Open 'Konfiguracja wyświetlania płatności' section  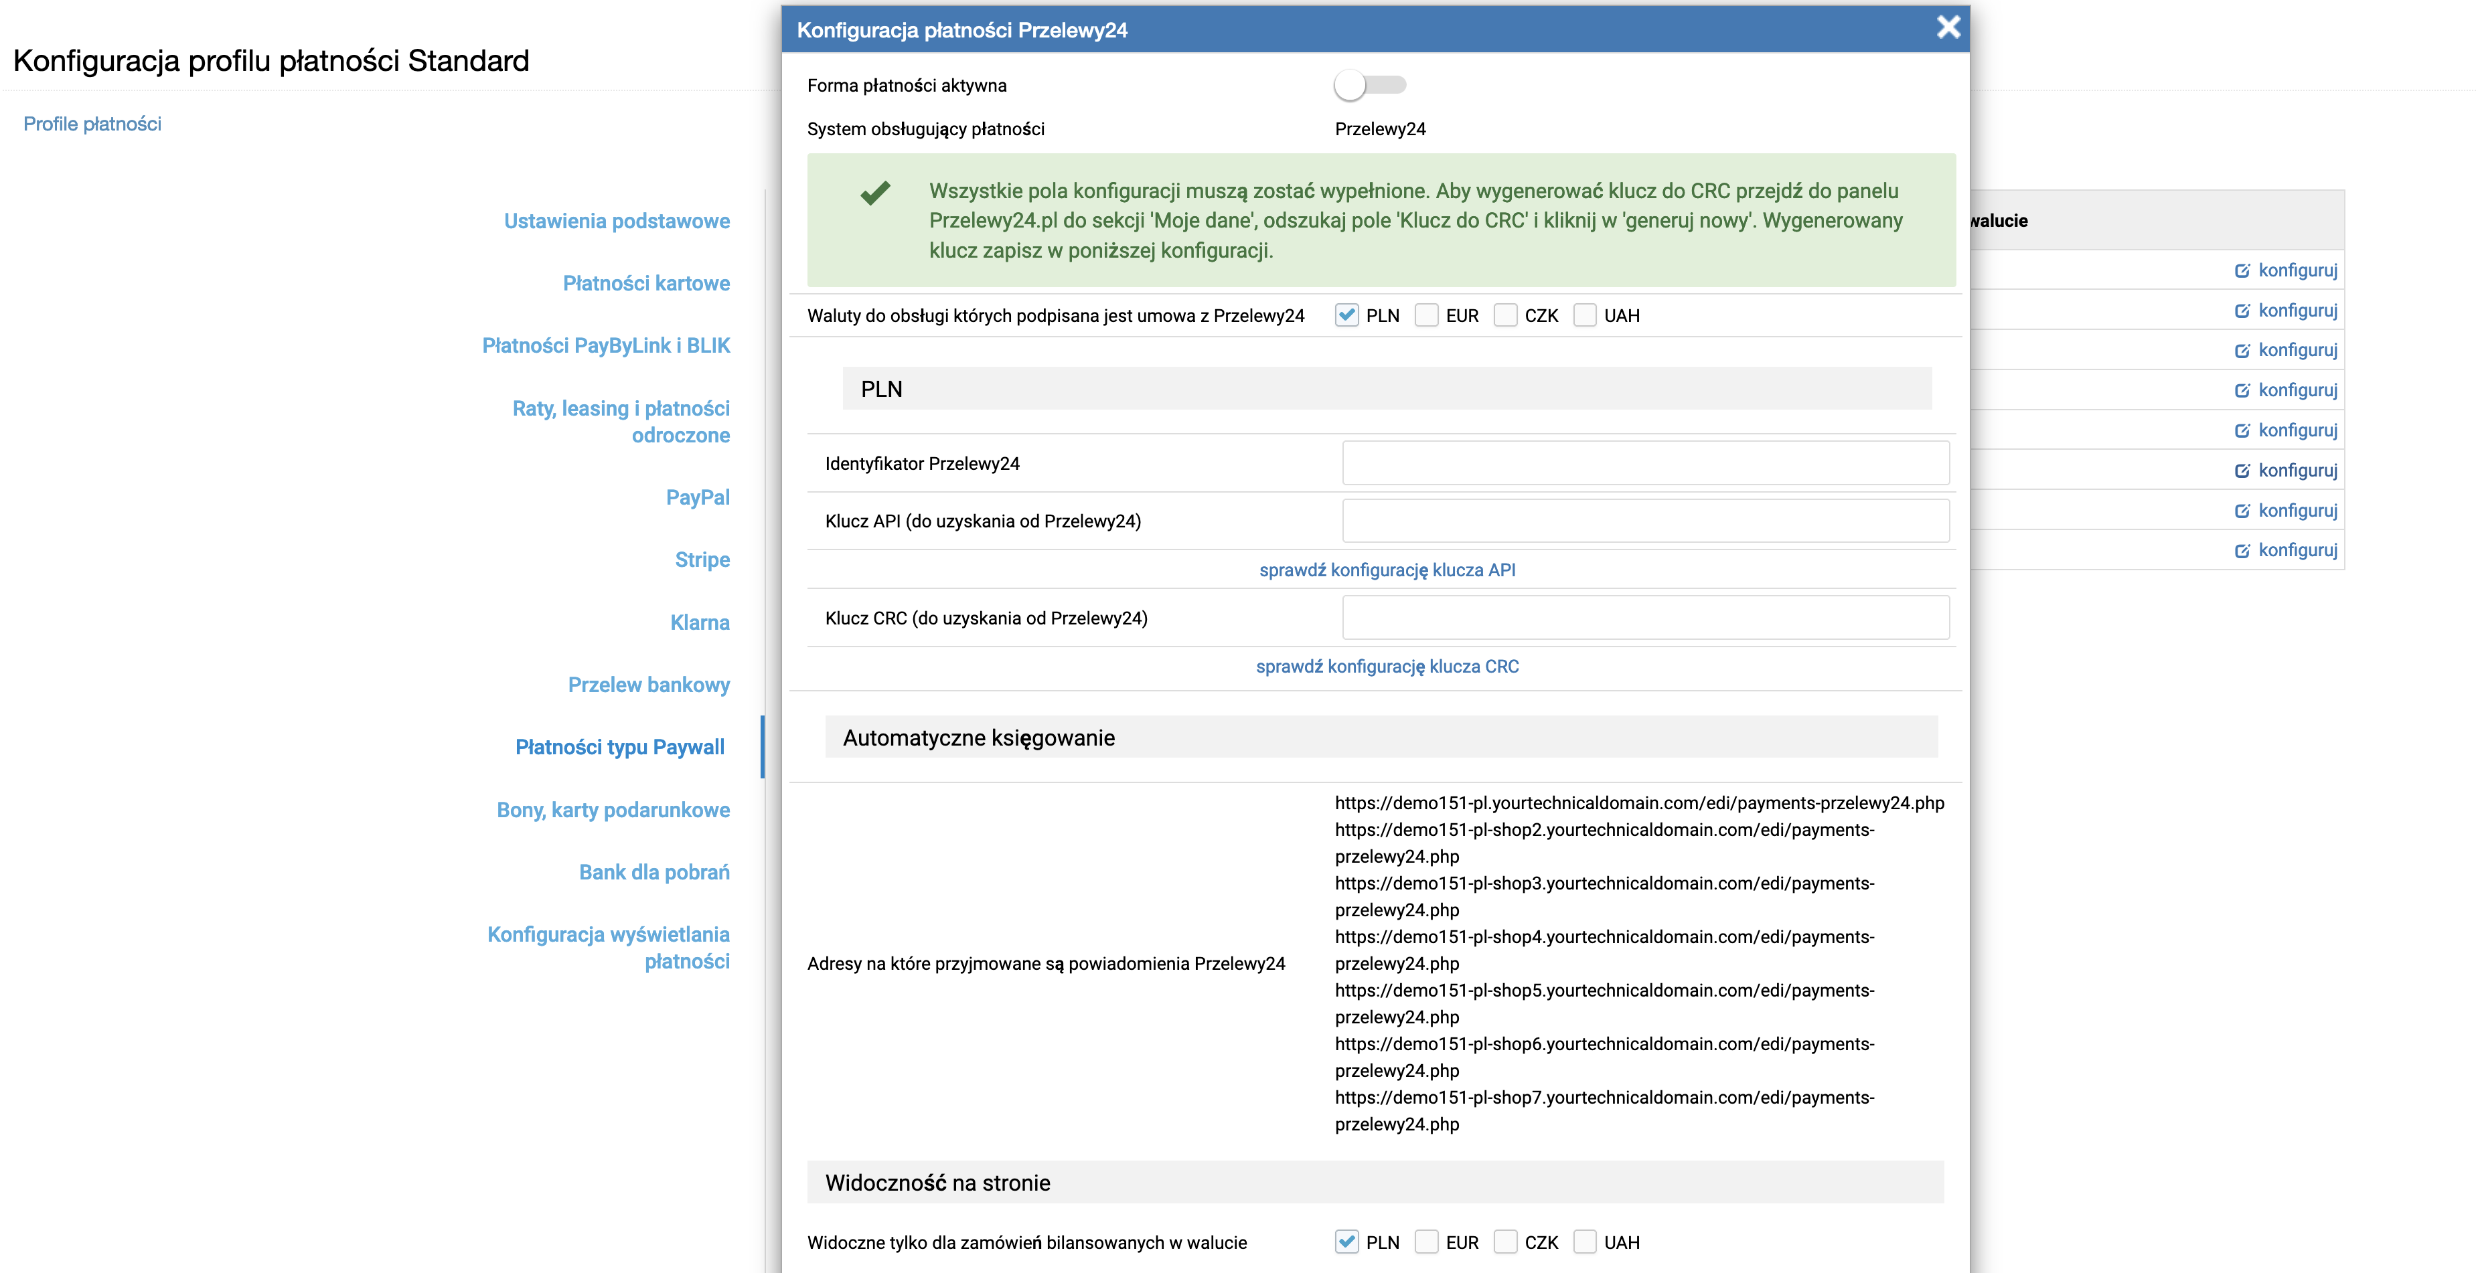[x=609, y=948]
